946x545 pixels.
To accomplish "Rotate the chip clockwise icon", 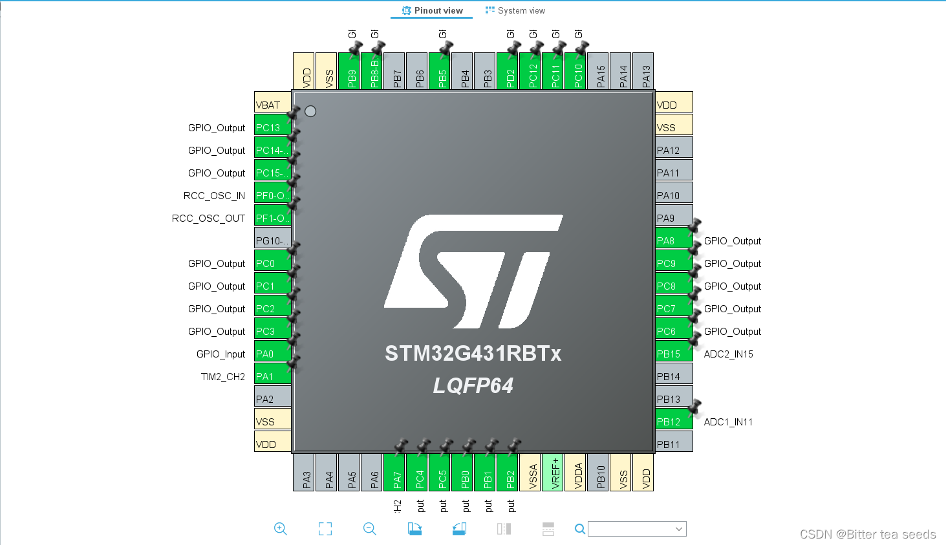I will [x=414, y=529].
